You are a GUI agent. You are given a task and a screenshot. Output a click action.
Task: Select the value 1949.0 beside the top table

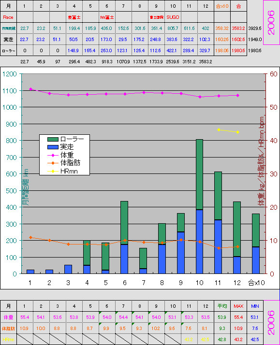(x=255, y=40)
